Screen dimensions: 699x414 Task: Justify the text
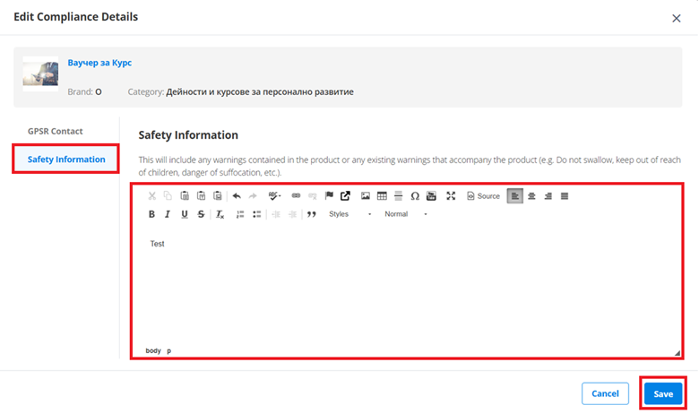coord(565,196)
